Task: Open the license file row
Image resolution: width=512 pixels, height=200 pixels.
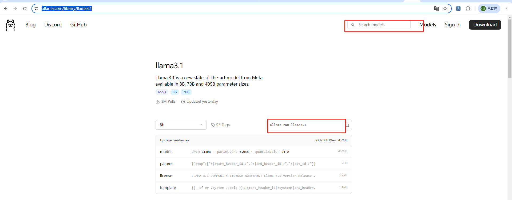Action: click(x=253, y=176)
